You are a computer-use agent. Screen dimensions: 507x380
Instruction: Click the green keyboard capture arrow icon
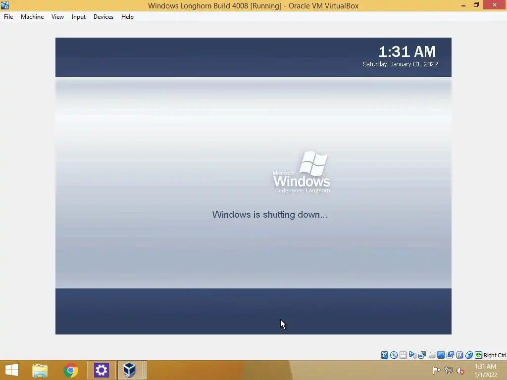478,355
